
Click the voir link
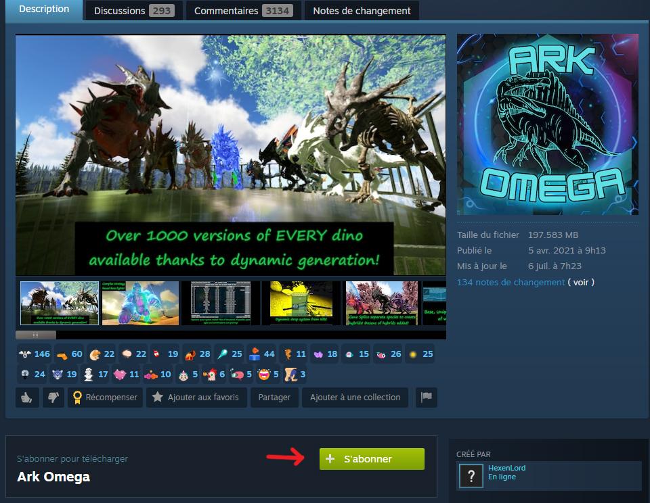(581, 283)
